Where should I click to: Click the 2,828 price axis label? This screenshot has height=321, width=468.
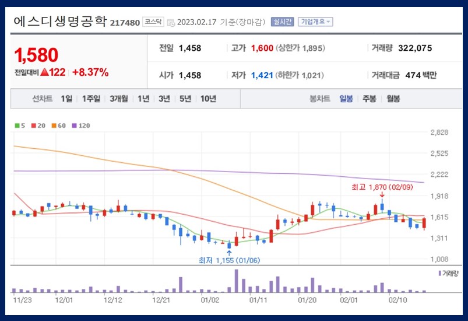439,132
